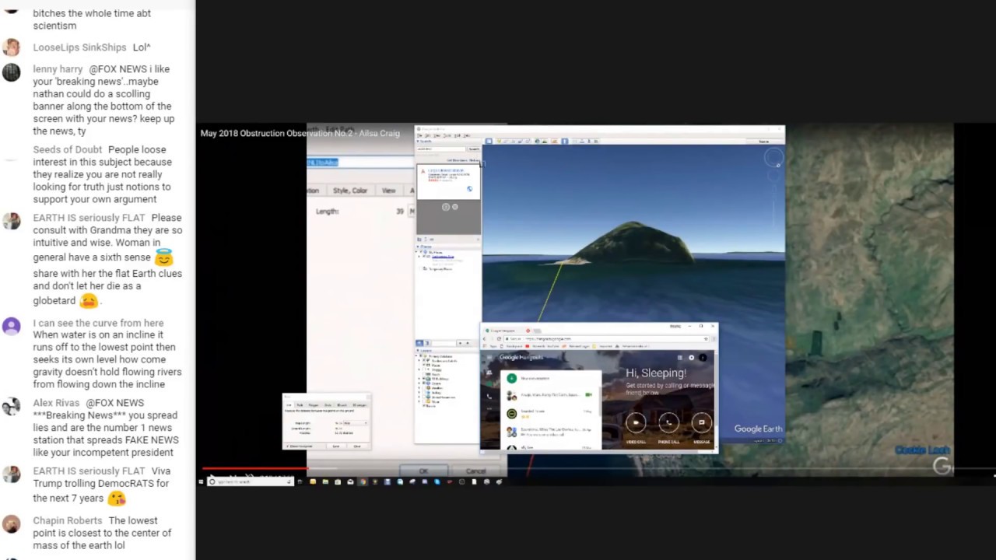The width and height of the screenshot is (996, 560).
Task: Click Save in the Ruler window
Action: pyautogui.click(x=337, y=446)
